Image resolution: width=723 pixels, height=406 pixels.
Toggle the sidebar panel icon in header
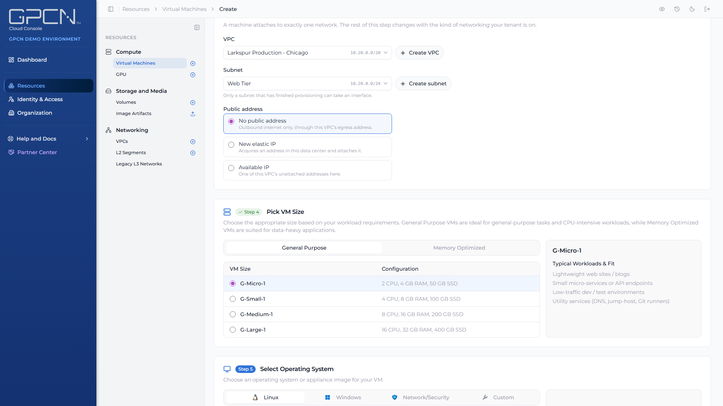tap(111, 9)
